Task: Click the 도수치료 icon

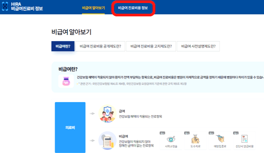Action: (x=195, y=139)
